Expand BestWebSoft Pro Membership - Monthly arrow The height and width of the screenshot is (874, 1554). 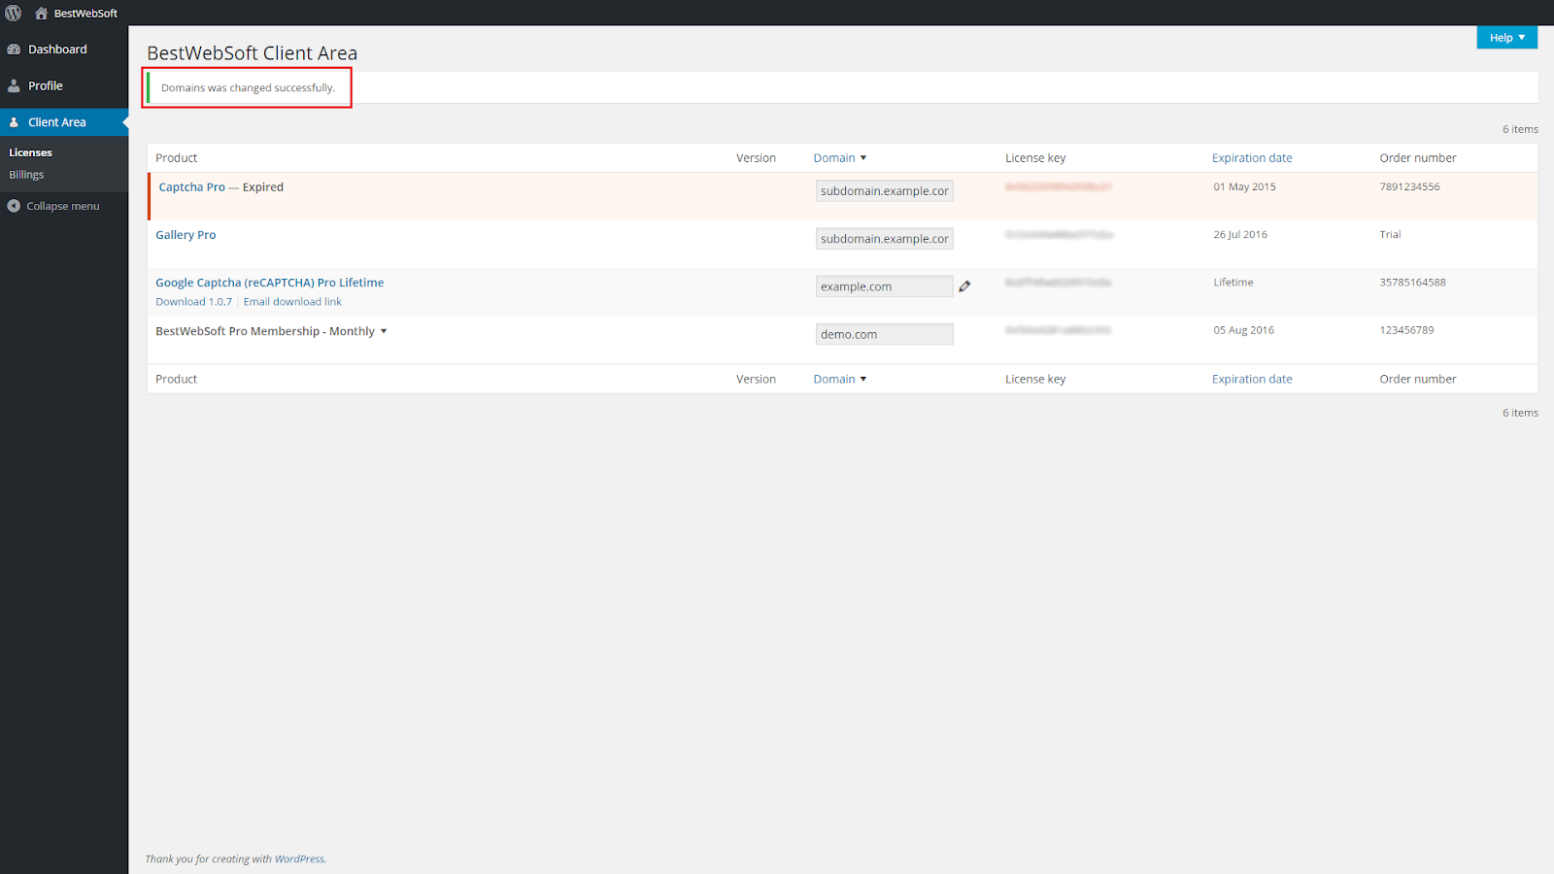(x=384, y=331)
